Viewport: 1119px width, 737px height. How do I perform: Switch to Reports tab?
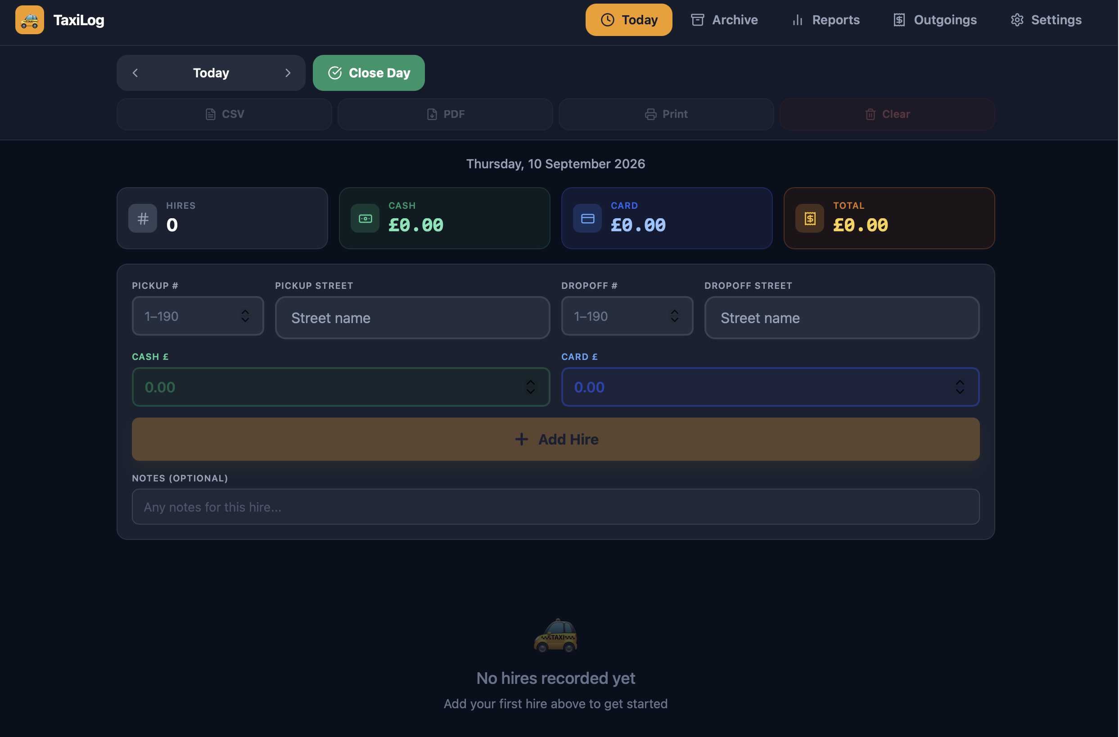826,20
